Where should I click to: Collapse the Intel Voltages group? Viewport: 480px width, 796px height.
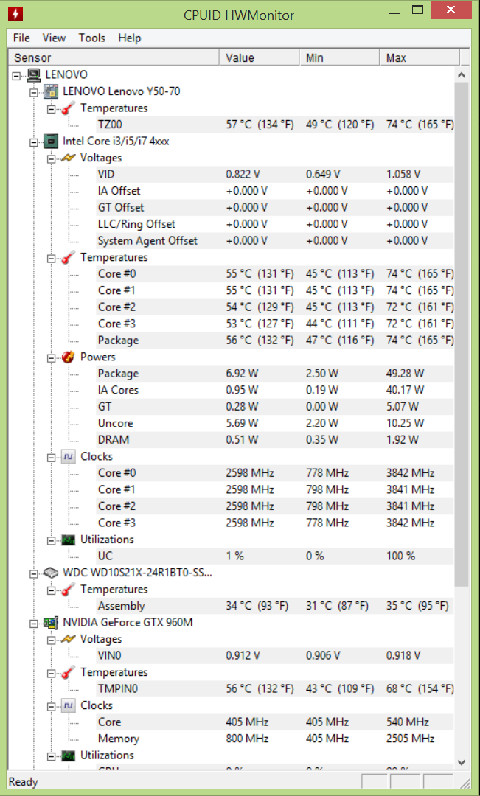[x=52, y=159]
